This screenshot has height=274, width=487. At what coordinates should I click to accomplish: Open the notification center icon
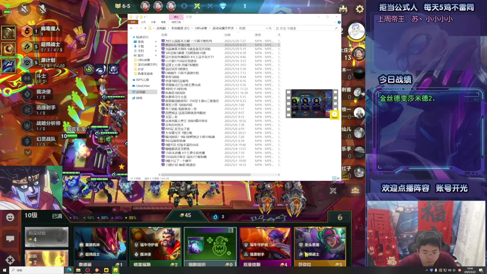tap(481, 270)
